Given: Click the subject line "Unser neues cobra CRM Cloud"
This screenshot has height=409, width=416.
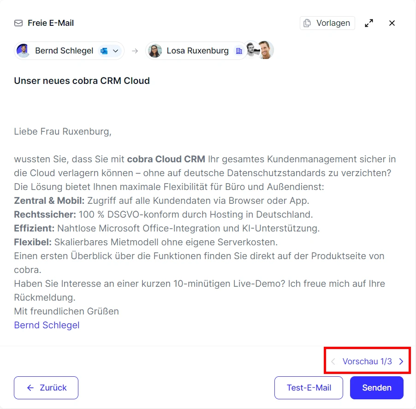Looking at the screenshot, I should (x=82, y=80).
